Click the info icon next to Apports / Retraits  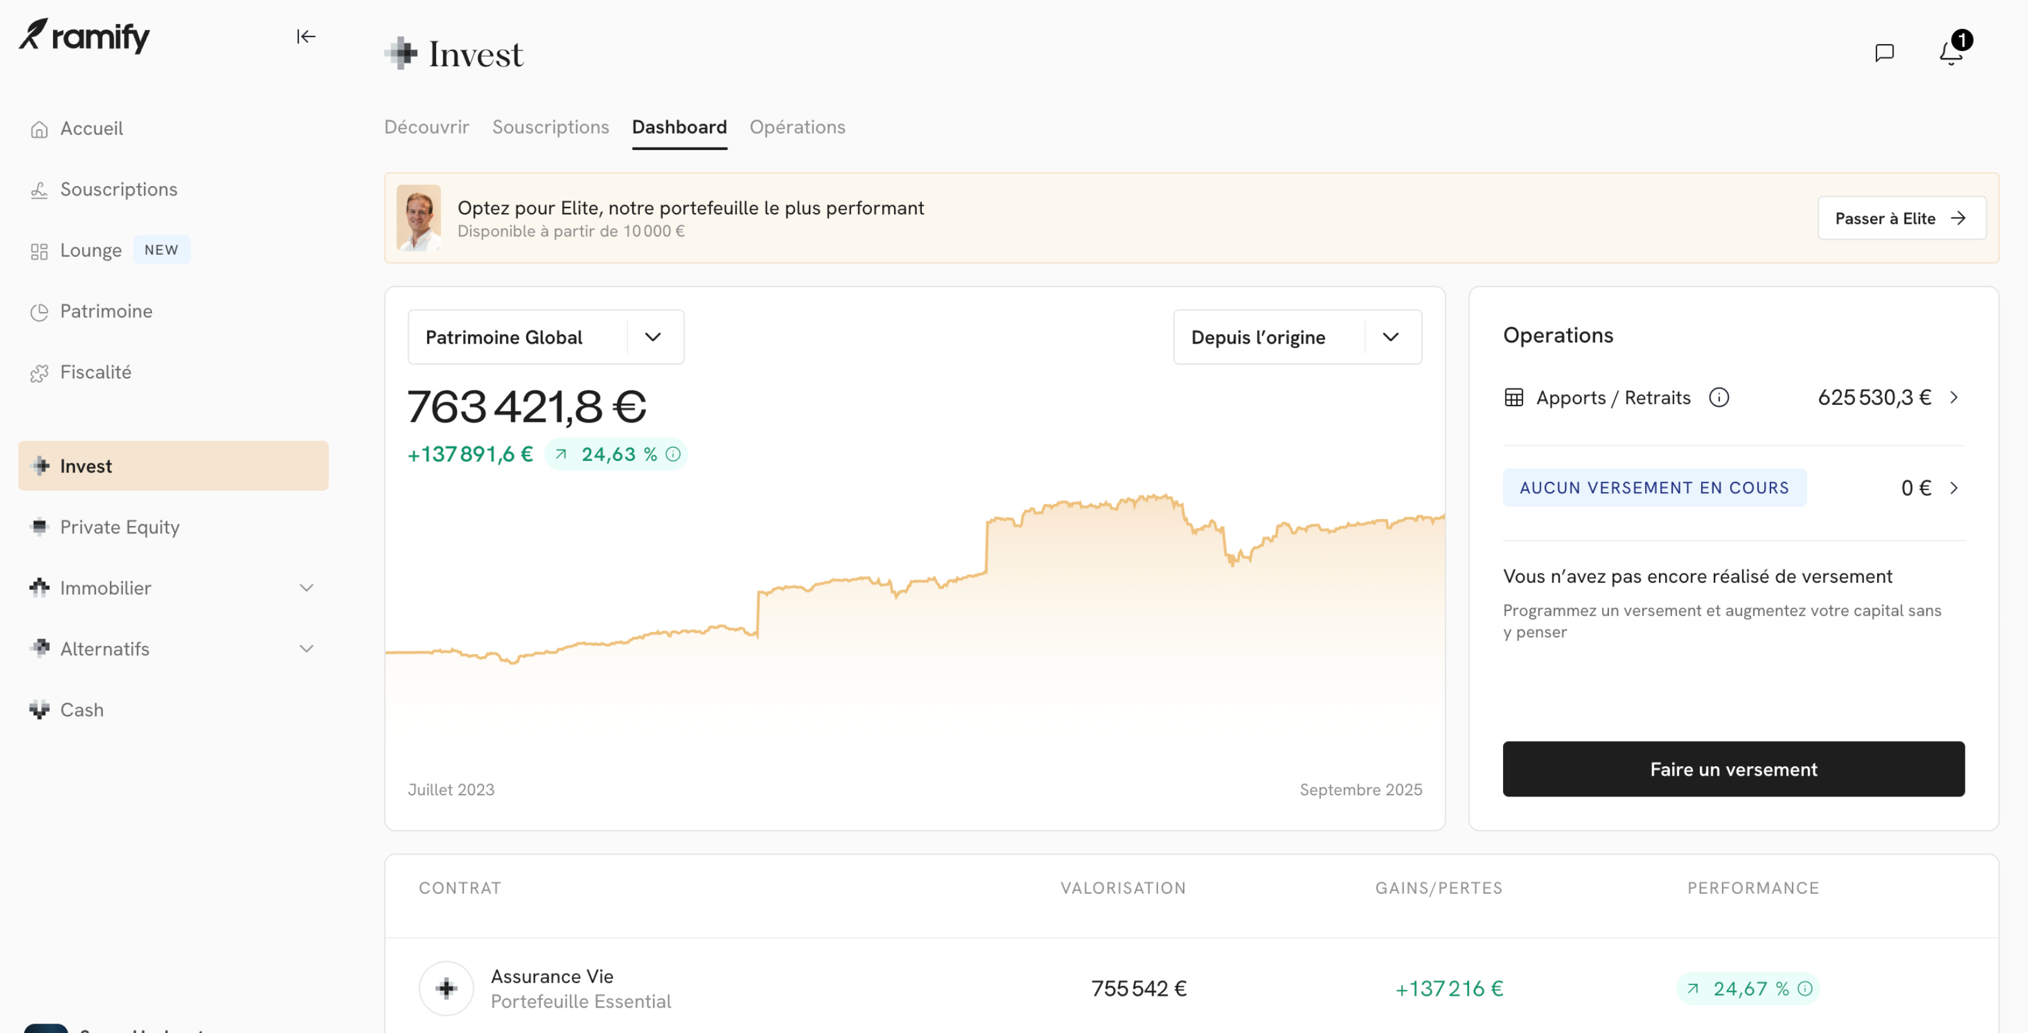(x=1719, y=397)
